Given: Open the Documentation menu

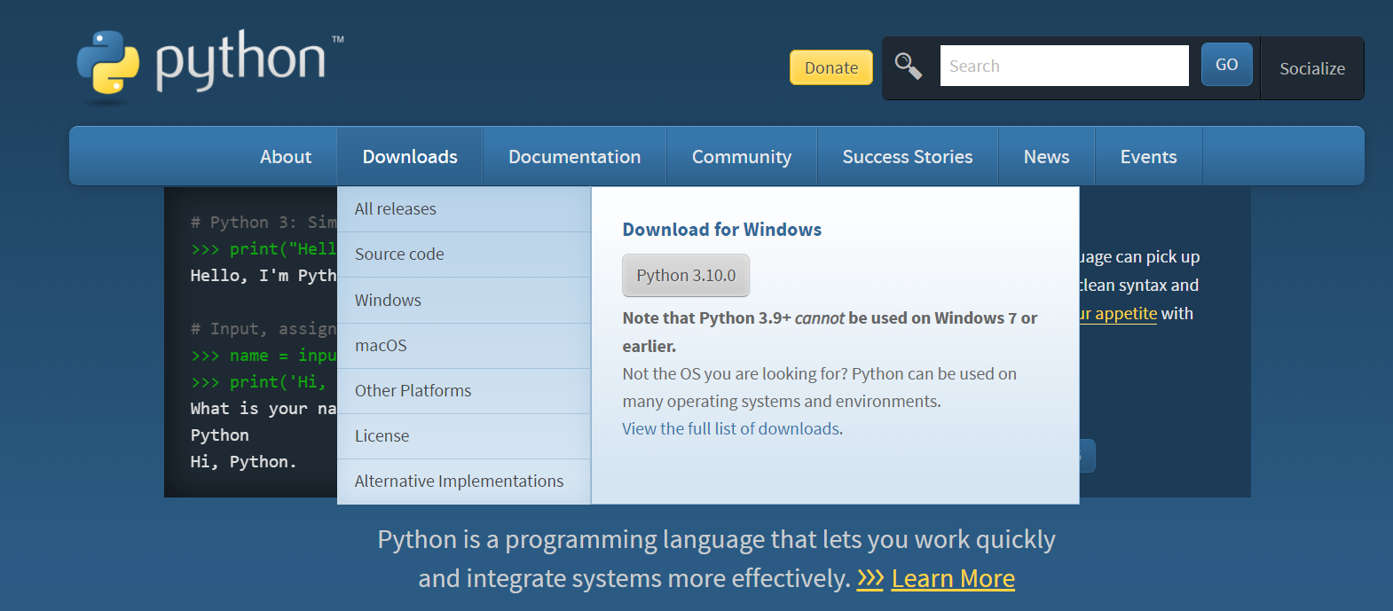Looking at the screenshot, I should (x=574, y=157).
